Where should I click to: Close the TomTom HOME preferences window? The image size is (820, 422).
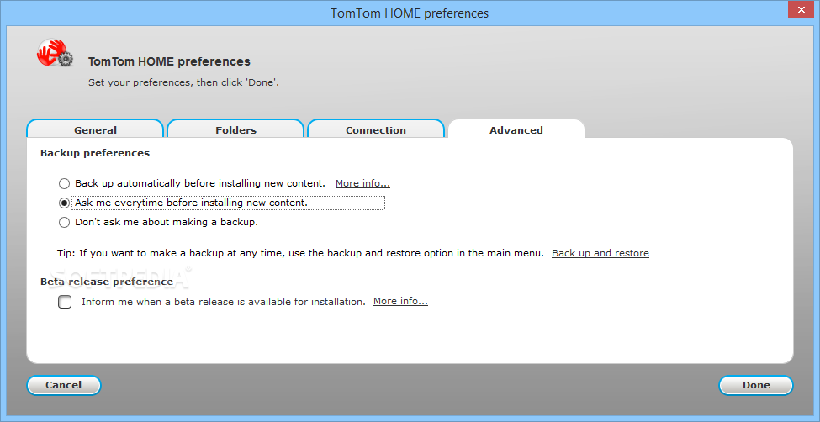[801, 8]
